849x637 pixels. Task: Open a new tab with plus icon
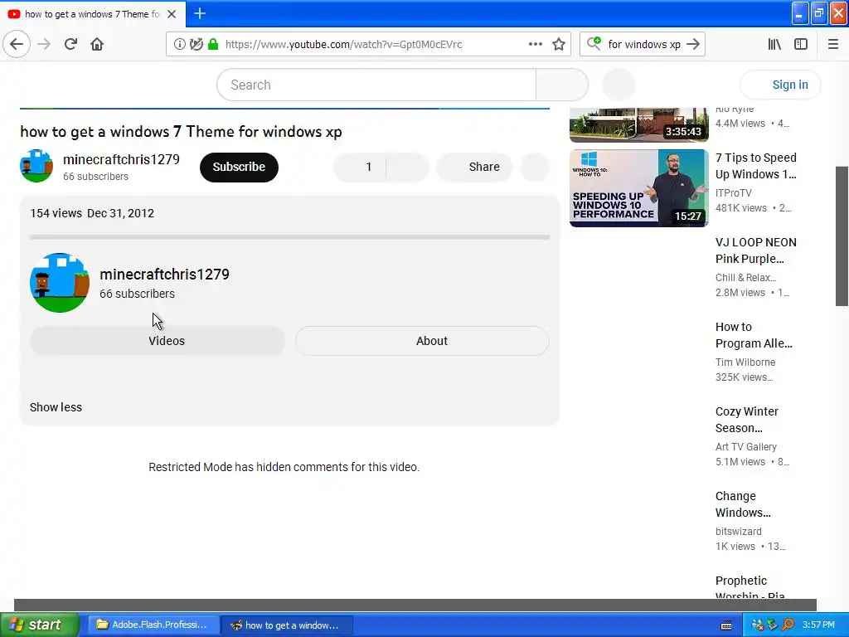200,13
